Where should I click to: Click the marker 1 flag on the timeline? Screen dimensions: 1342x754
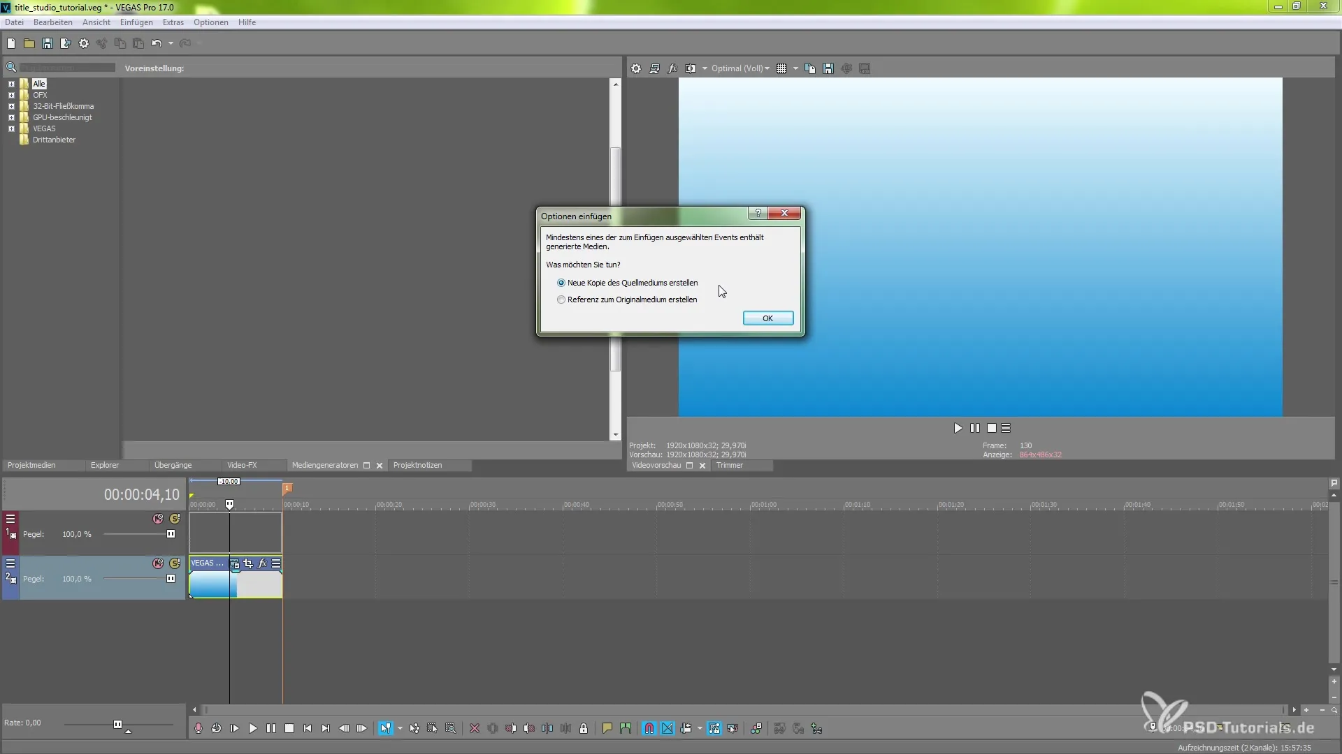(x=287, y=489)
